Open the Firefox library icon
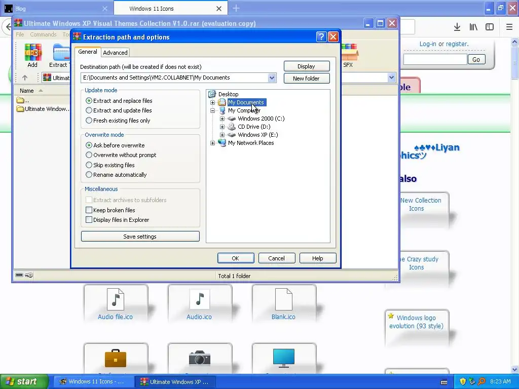 click(473, 27)
